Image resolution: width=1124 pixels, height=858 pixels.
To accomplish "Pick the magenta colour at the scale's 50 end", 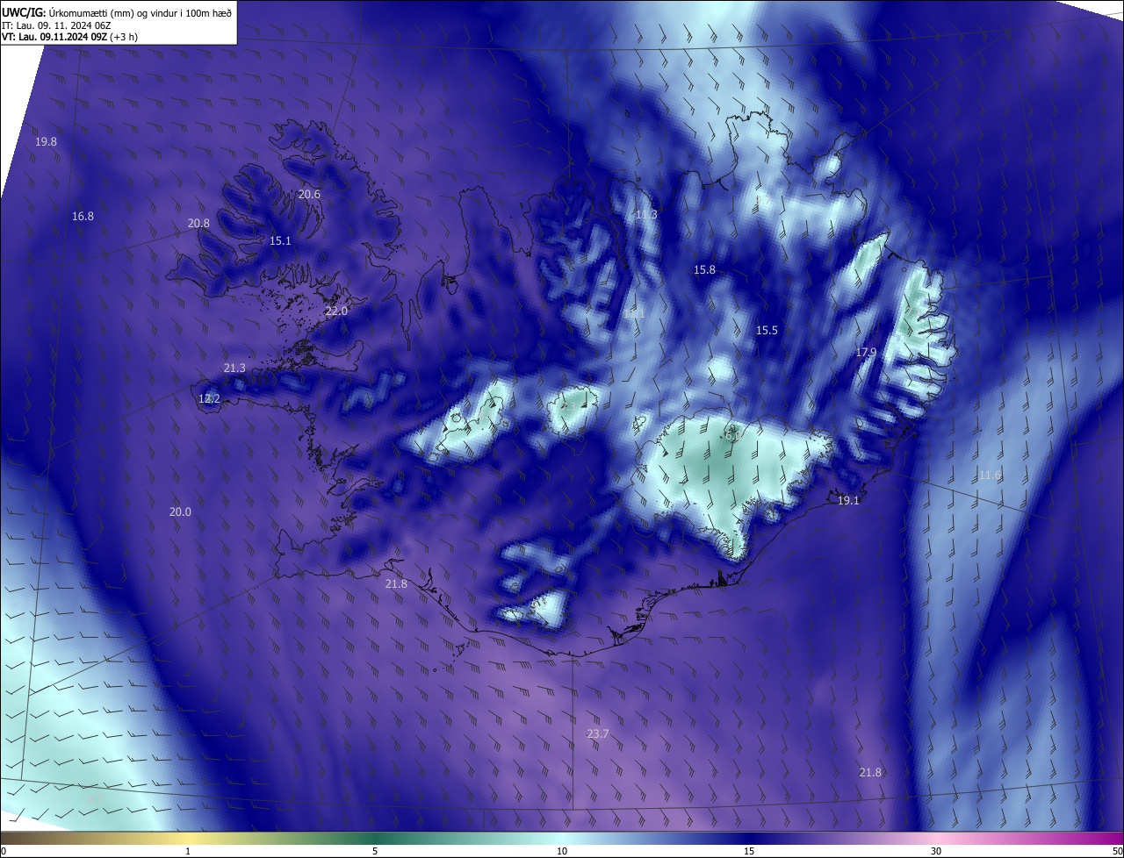I will click(1119, 838).
